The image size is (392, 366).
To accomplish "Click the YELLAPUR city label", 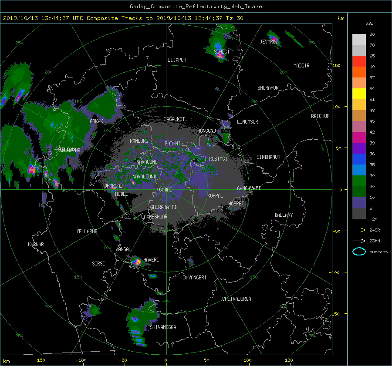I will [87, 232].
